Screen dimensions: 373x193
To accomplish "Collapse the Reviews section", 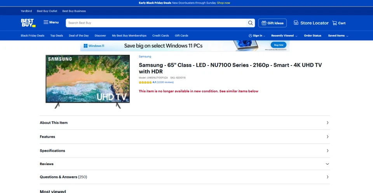I will tap(185, 164).
